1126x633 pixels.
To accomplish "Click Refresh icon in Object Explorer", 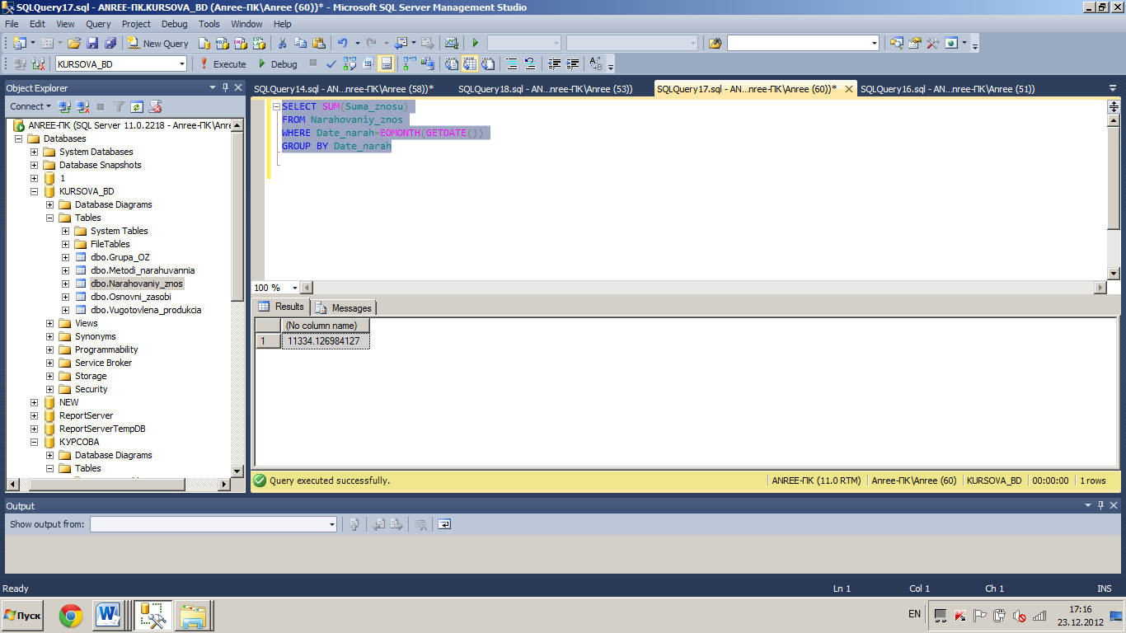I will (137, 106).
